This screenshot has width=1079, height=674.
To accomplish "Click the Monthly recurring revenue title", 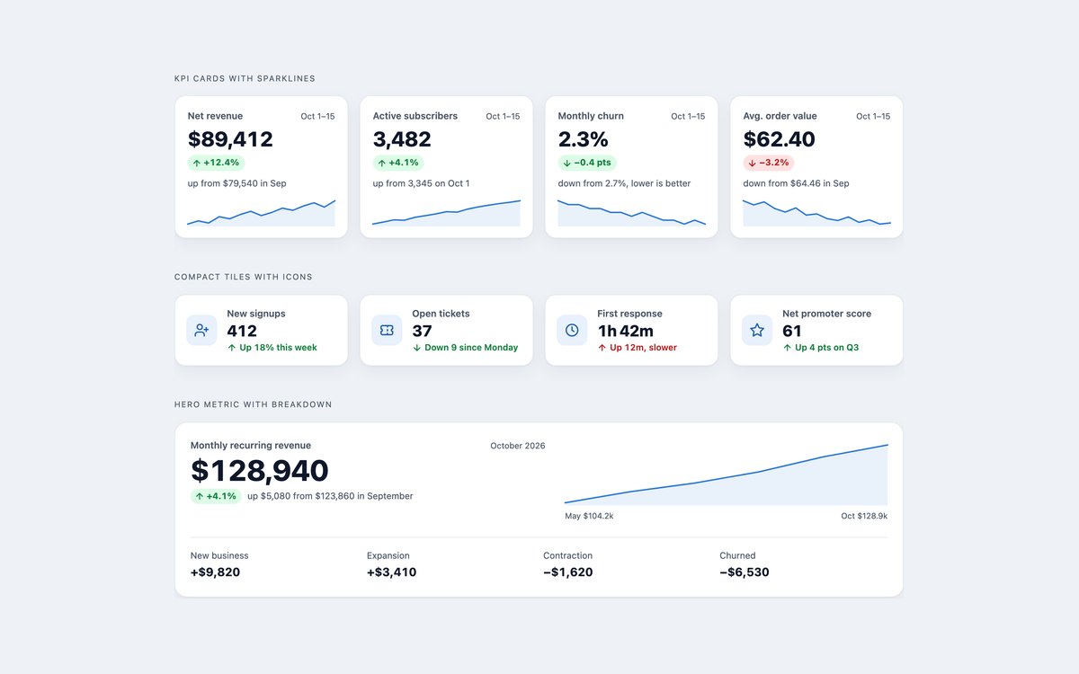I will [x=251, y=446].
